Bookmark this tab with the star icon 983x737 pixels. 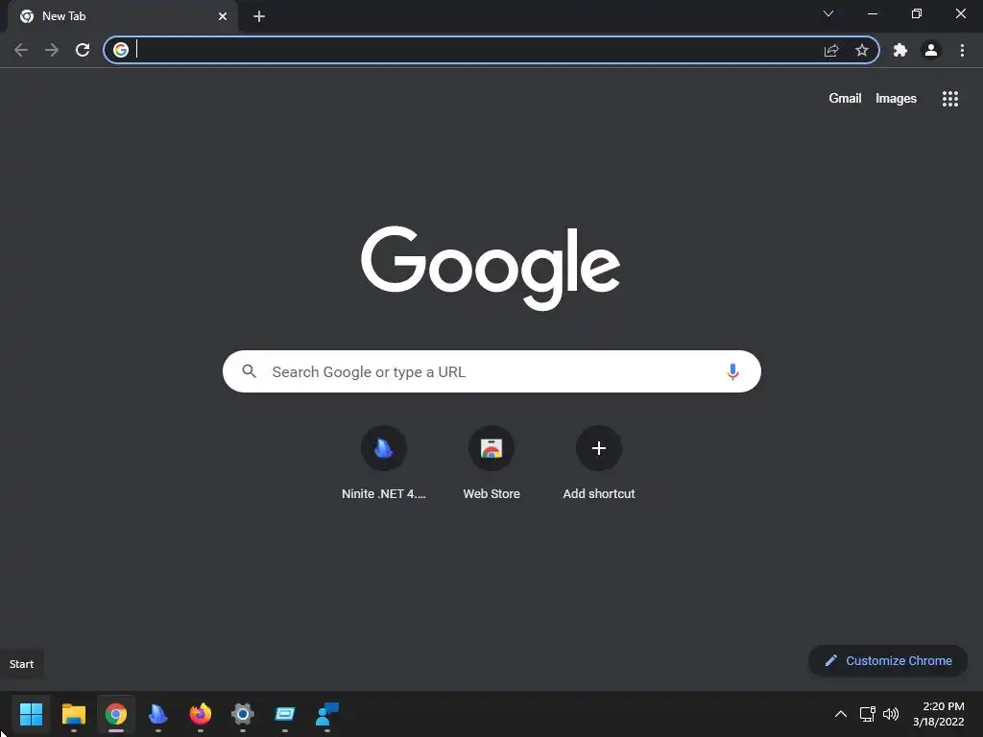point(862,50)
